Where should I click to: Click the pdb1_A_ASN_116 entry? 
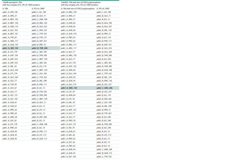point(10,27)
